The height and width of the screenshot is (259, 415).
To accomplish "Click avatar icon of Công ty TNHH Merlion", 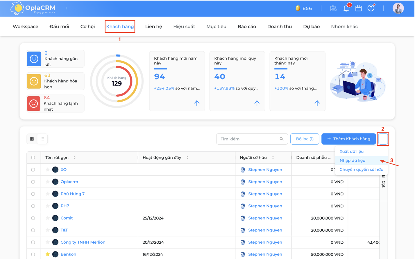I will tap(55, 242).
